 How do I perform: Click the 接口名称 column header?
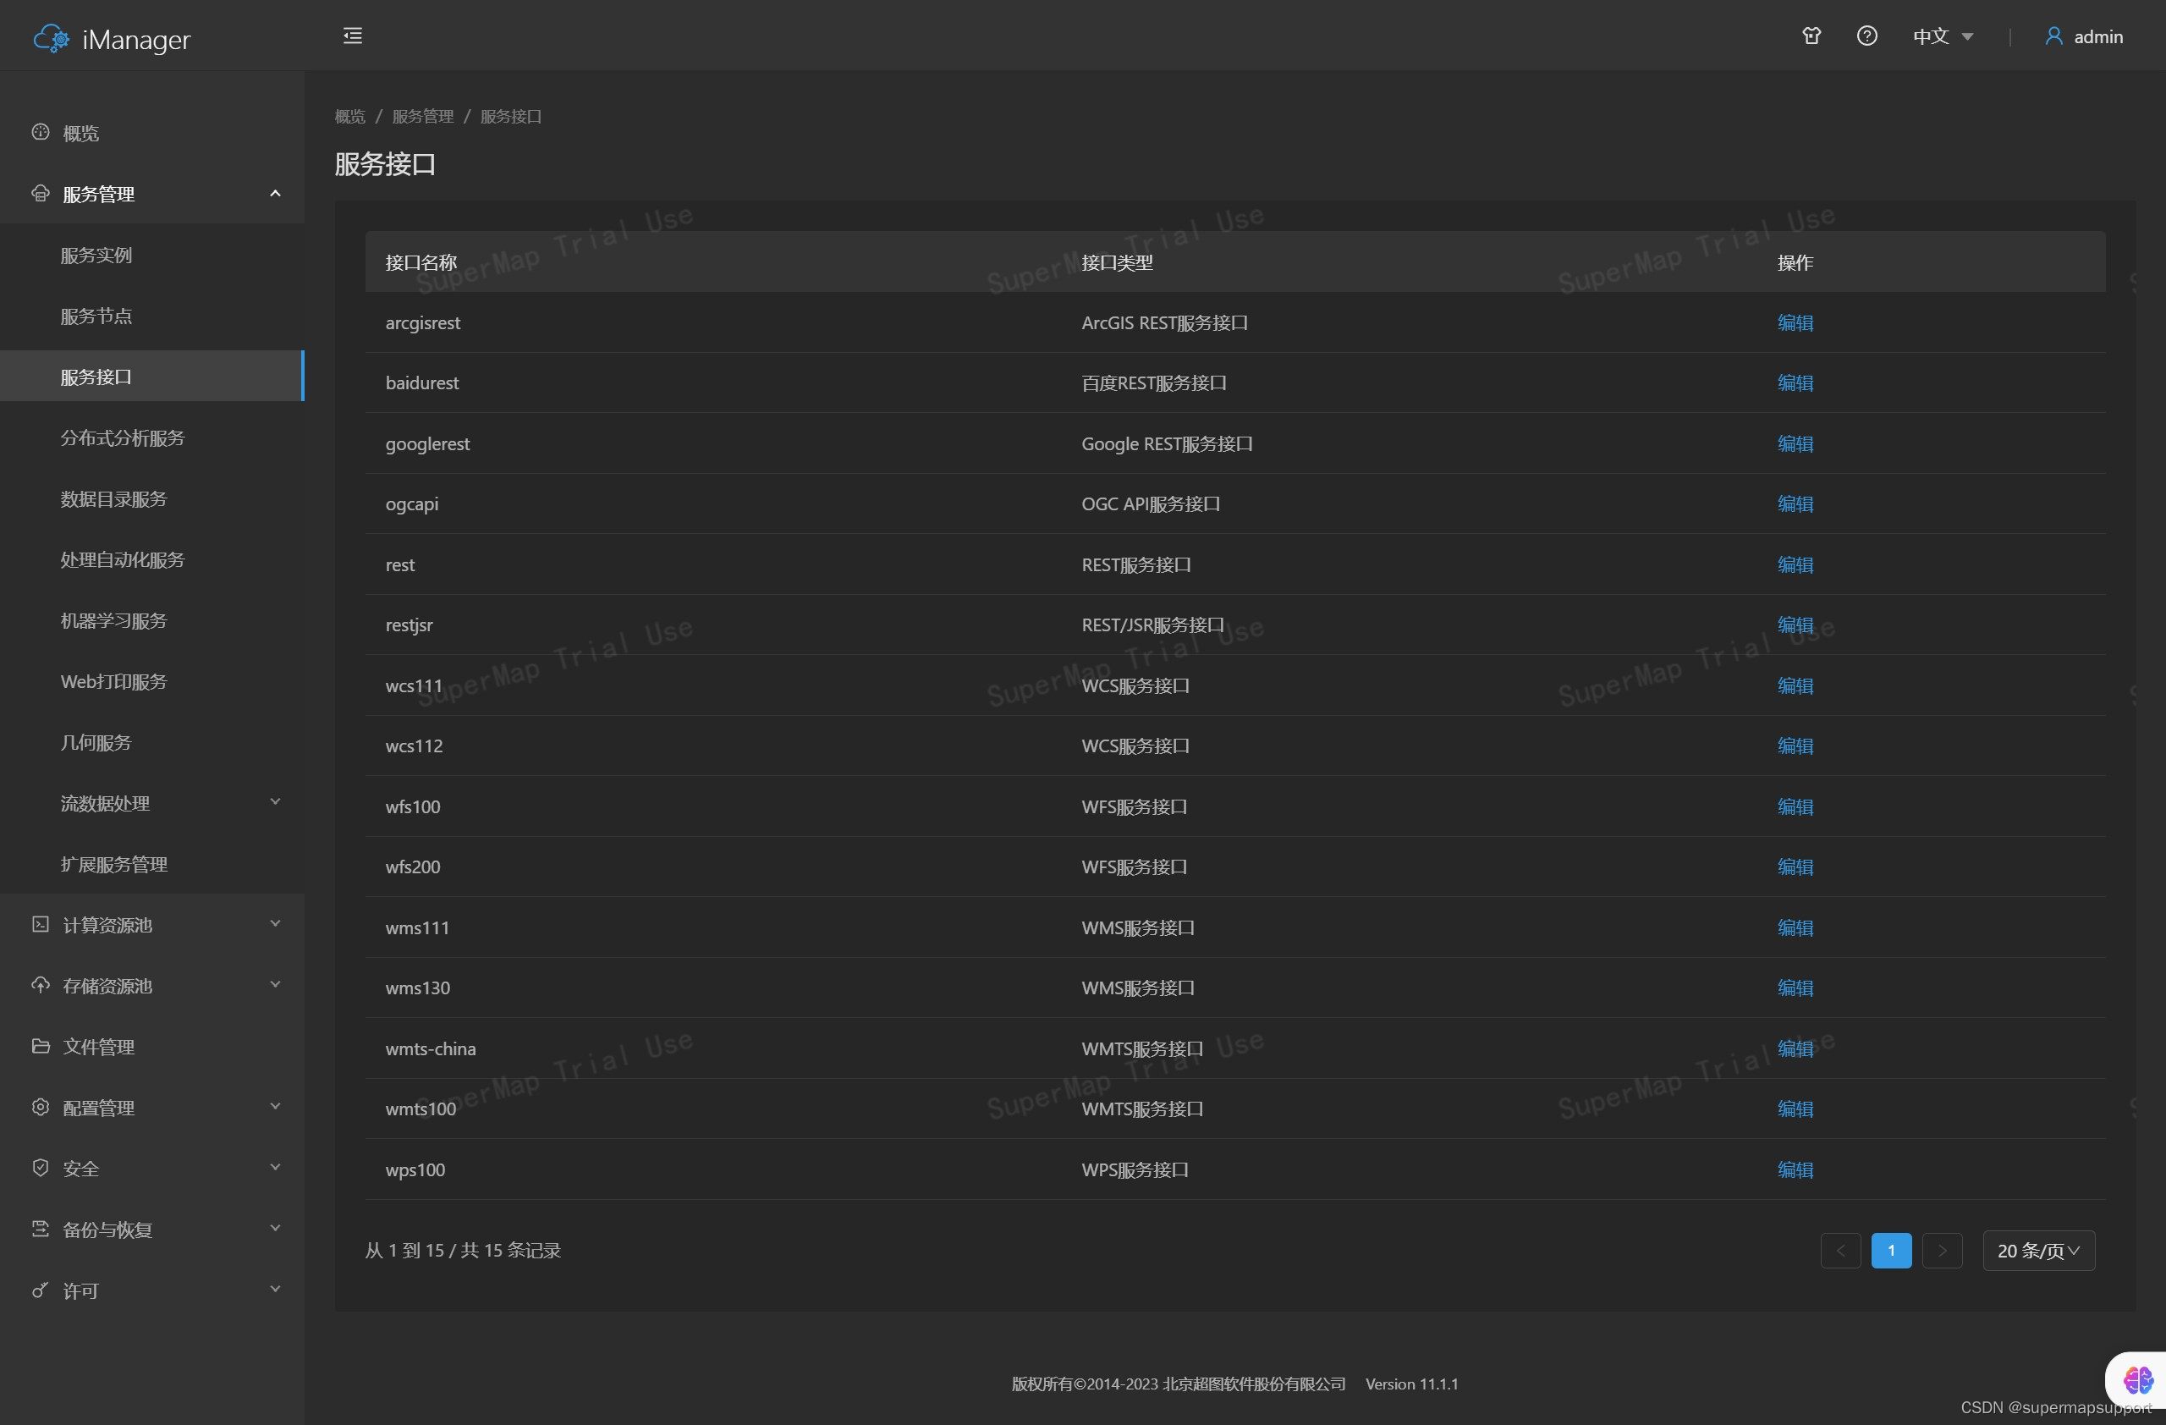point(421,262)
